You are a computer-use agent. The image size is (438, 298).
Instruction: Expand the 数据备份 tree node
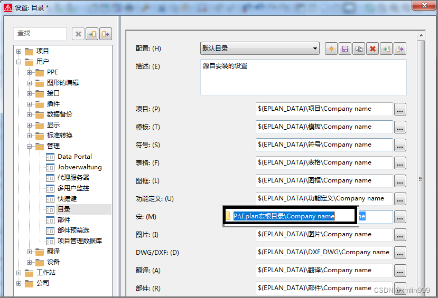coord(30,114)
